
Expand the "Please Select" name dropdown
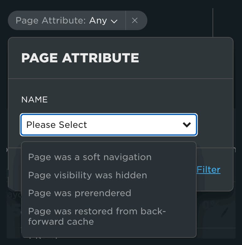pos(108,125)
